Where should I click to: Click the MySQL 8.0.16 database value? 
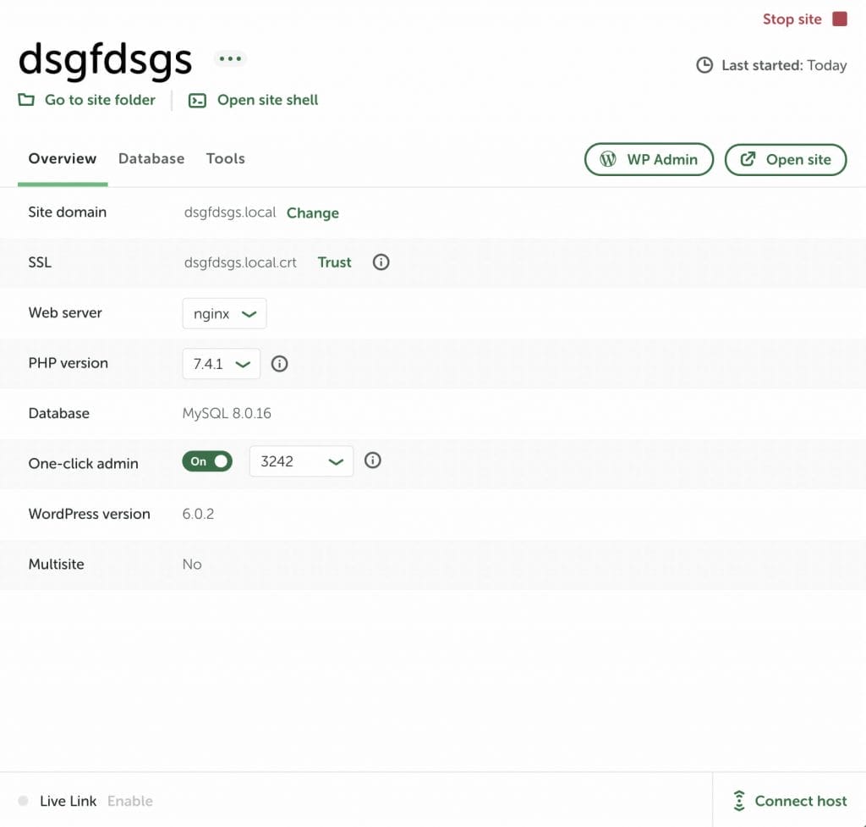(227, 413)
